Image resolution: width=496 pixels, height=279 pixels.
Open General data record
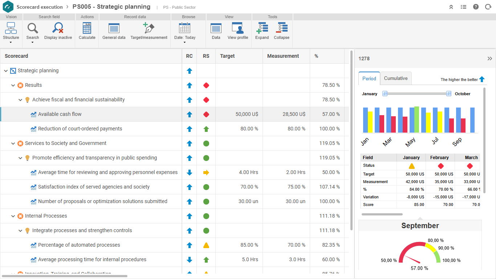point(114,31)
